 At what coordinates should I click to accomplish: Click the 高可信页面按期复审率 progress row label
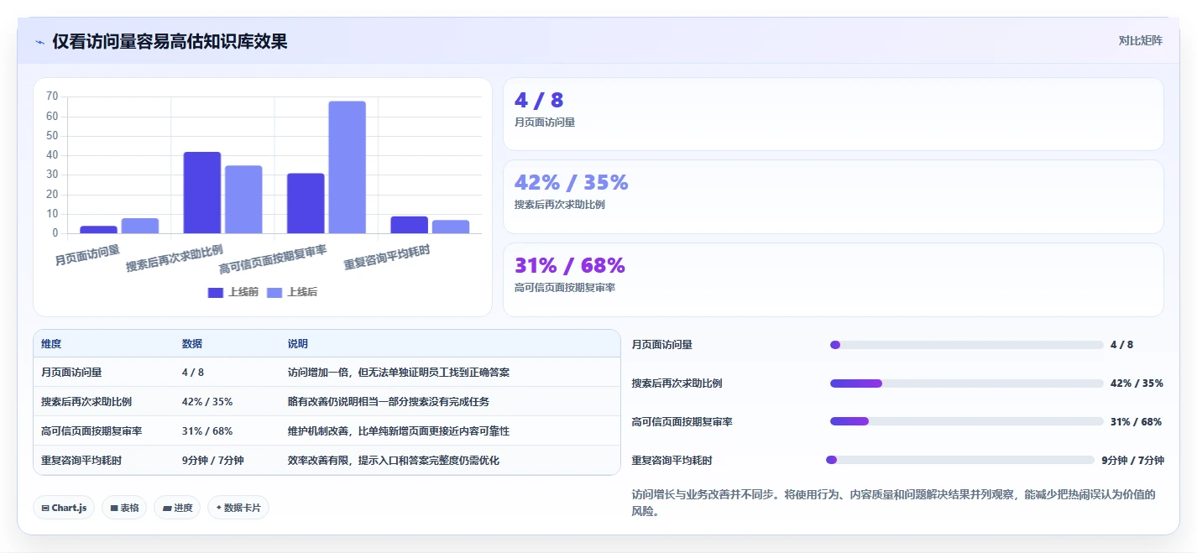tap(682, 421)
